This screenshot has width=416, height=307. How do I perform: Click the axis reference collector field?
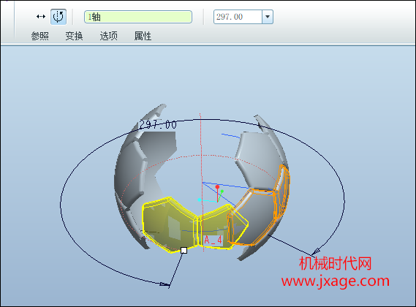(138, 17)
